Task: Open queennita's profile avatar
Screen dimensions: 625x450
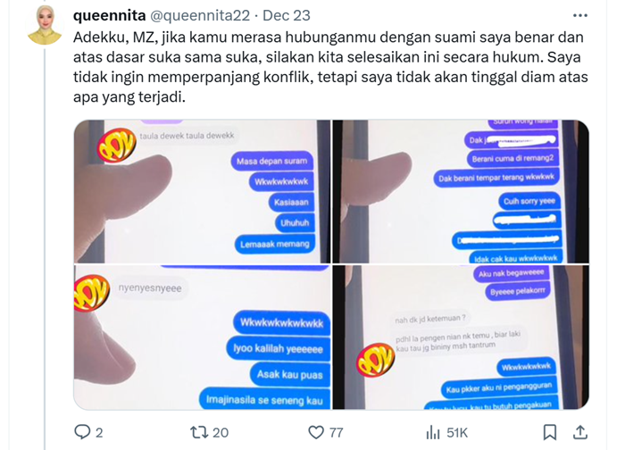Action: pos(45,25)
